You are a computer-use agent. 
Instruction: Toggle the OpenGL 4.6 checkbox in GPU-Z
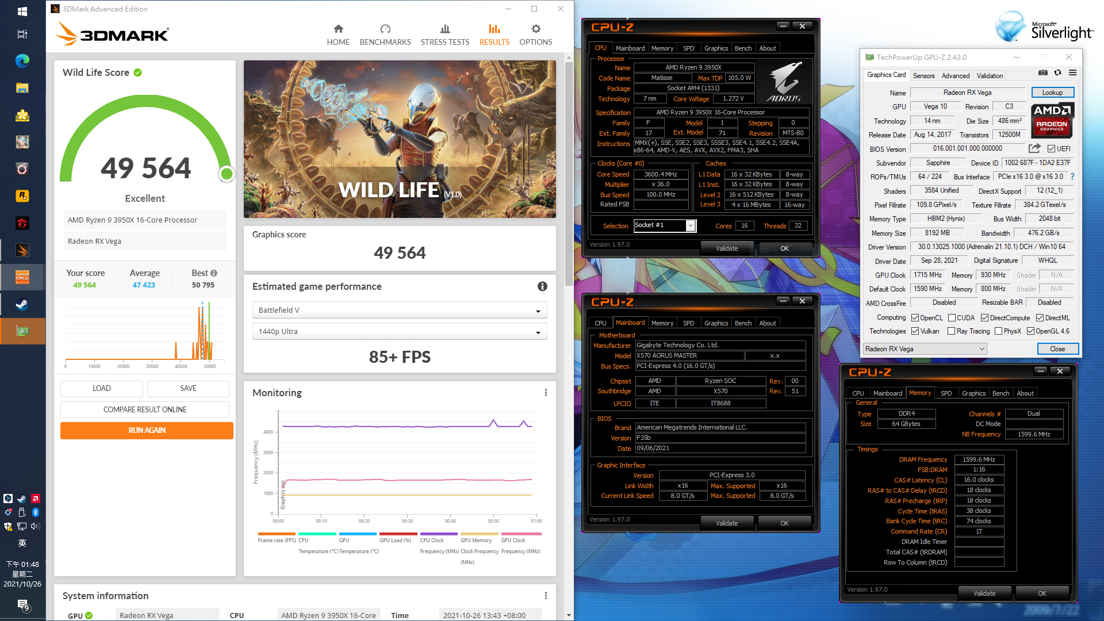pyautogui.click(x=1030, y=331)
